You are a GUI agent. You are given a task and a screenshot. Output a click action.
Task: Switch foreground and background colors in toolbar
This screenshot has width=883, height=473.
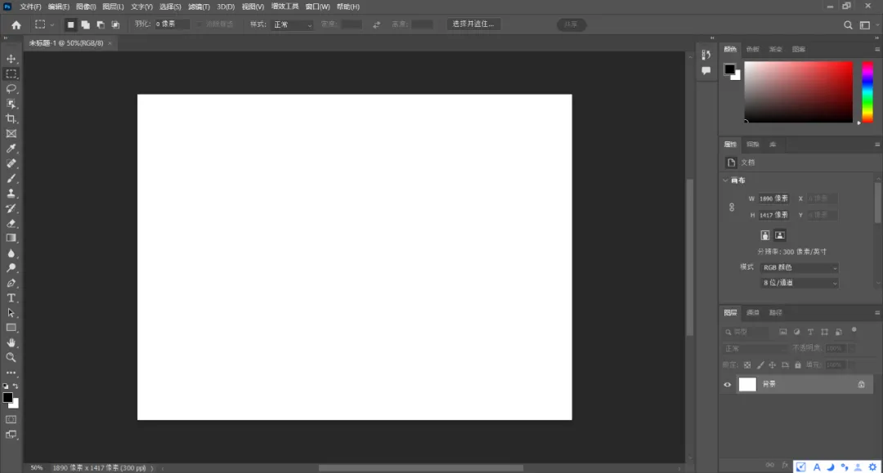click(x=16, y=386)
